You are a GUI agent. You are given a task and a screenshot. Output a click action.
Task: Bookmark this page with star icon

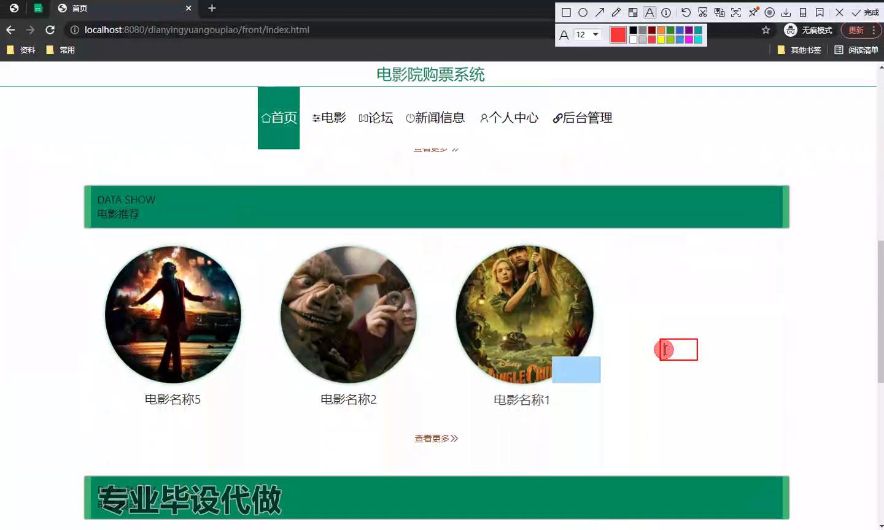tap(766, 29)
